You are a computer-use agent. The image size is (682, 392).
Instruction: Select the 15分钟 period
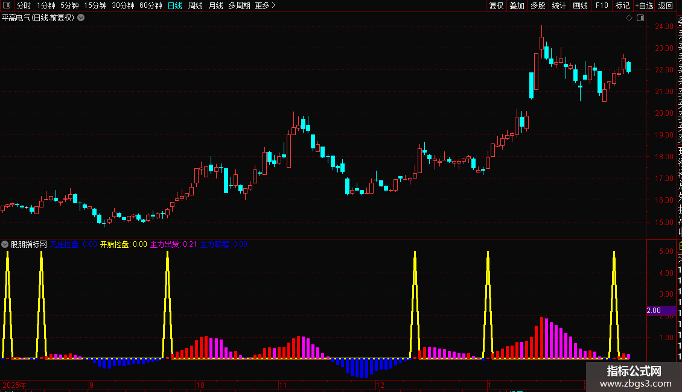[95, 5]
